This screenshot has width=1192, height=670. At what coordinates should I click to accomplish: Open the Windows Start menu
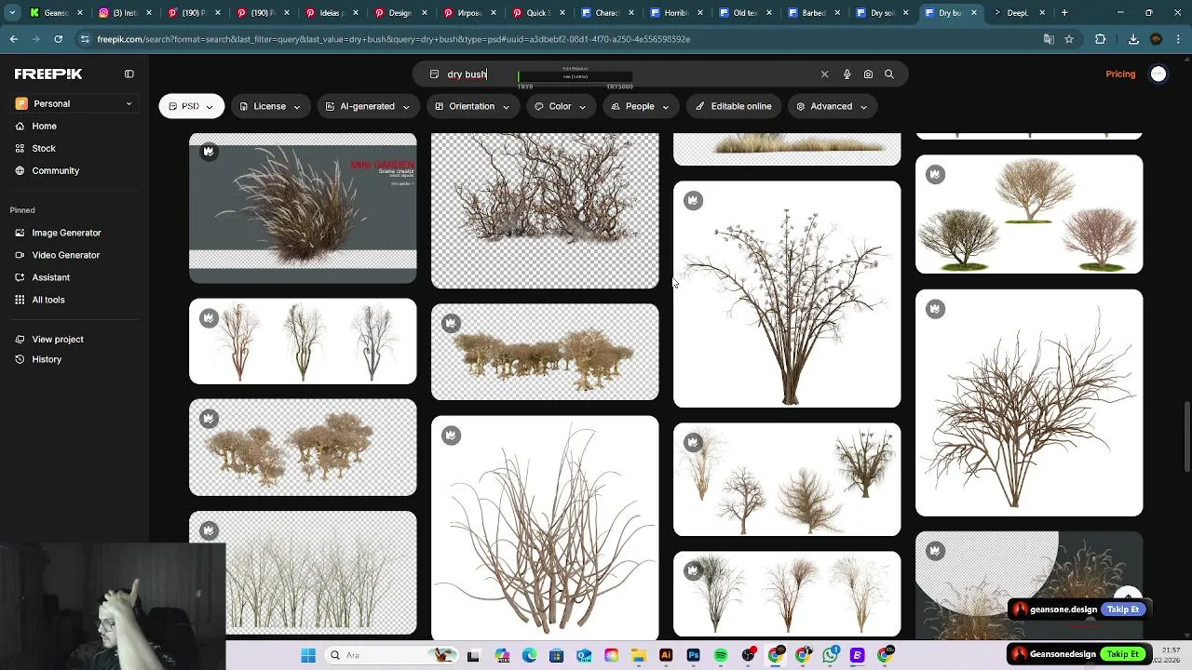308,655
